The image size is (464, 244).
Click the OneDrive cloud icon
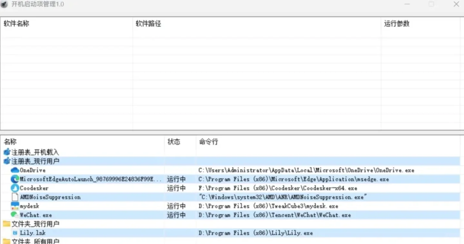pyautogui.click(x=15, y=170)
